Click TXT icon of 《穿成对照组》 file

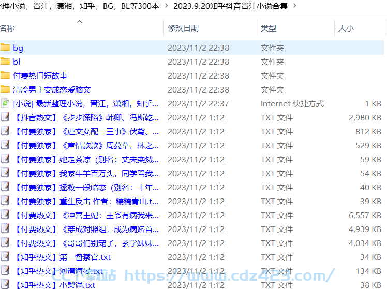pyautogui.click(x=5, y=229)
